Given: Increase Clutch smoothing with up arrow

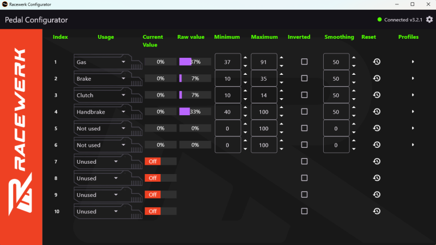Looking at the screenshot, I should tap(354, 91).
